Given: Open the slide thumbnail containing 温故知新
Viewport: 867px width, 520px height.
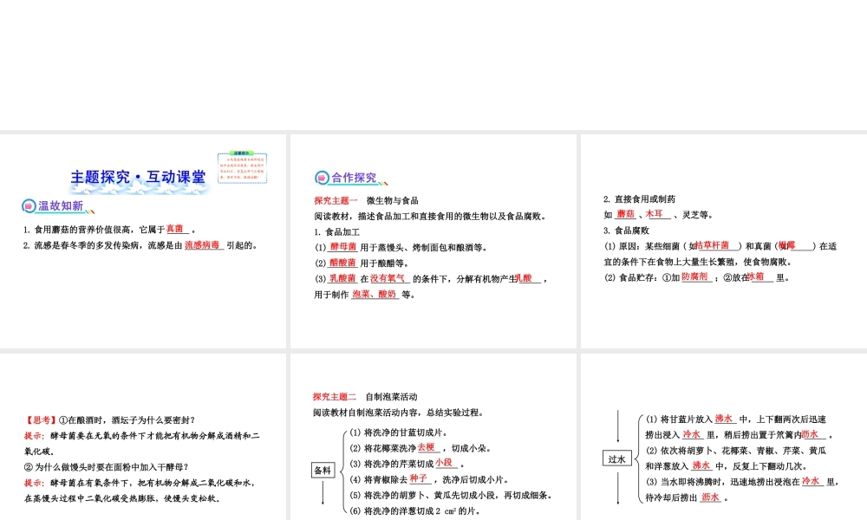Looking at the screenshot, I should (x=143, y=241).
